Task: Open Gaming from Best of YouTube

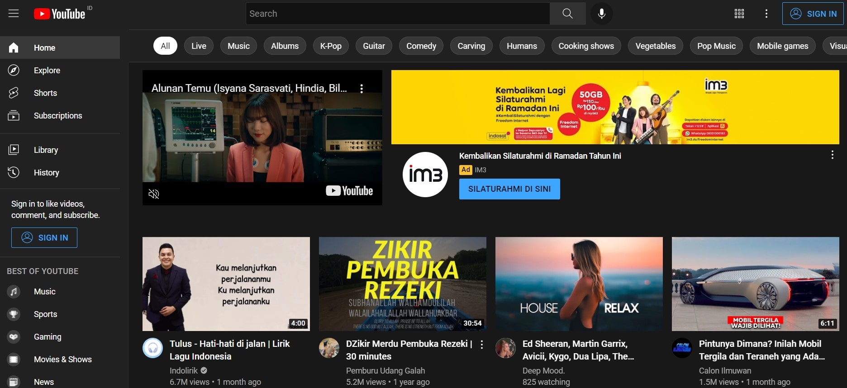Action: click(x=60, y=336)
